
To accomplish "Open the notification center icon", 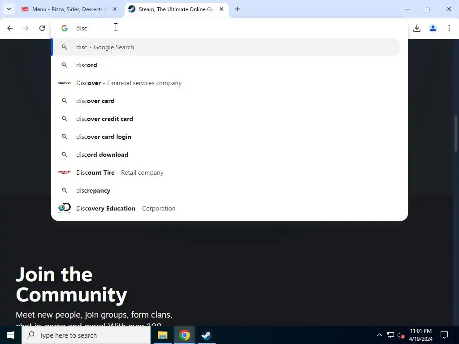I will [444, 335].
